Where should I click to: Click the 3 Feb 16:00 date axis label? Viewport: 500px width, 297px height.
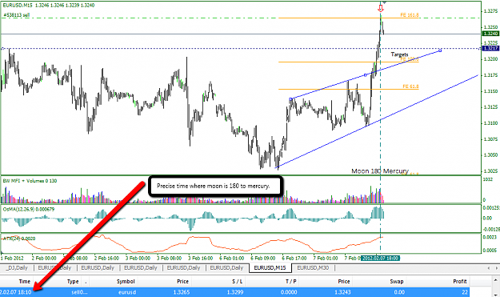click(201, 258)
